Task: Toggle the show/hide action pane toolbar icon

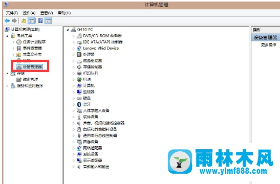Action: 48,20
